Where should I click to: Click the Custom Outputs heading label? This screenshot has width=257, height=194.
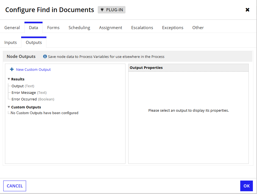tap(26, 107)
